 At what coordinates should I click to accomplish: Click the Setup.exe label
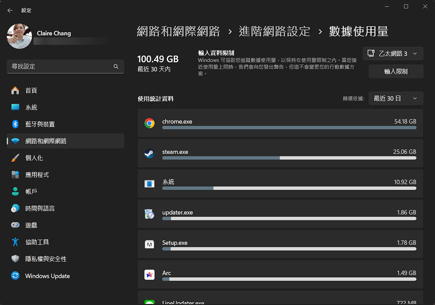(175, 242)
